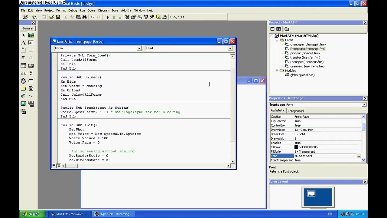Select the Frame control tool
The width and height of the screenshot is (387, 218).
click(x=23, y=50)
